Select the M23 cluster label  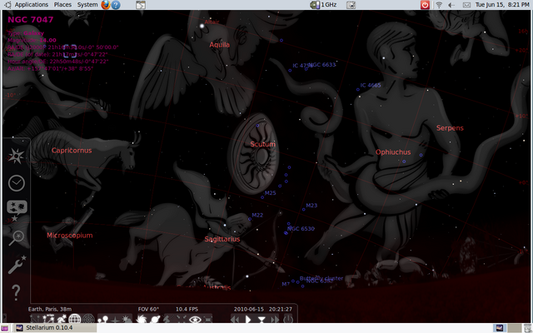tap(311, 206)
